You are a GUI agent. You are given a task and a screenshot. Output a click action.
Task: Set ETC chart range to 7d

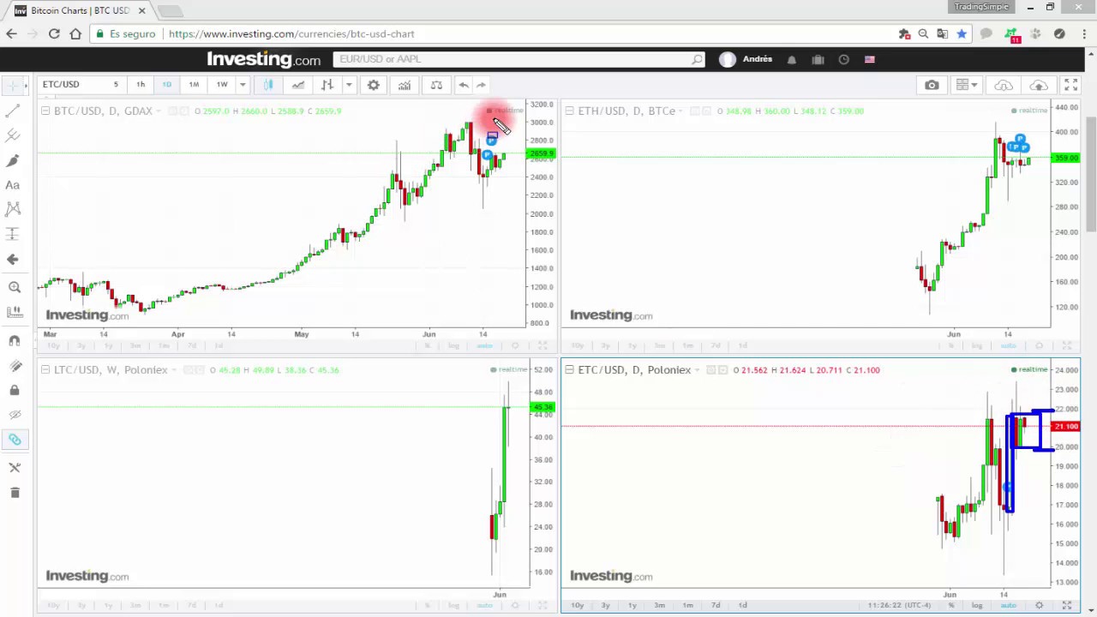click(x=716, y=605)
